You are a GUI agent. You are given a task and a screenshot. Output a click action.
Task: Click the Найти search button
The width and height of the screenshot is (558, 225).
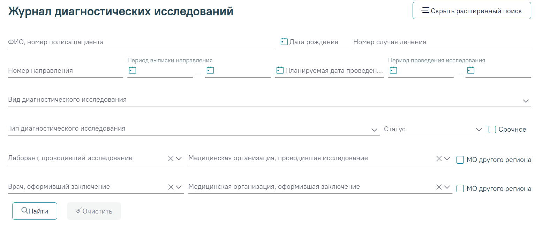tap(35, 211)
